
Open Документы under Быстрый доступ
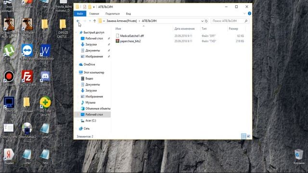click(x=92, y=50)
